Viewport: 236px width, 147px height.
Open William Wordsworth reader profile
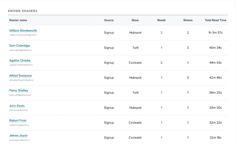(x=23, y=31)
